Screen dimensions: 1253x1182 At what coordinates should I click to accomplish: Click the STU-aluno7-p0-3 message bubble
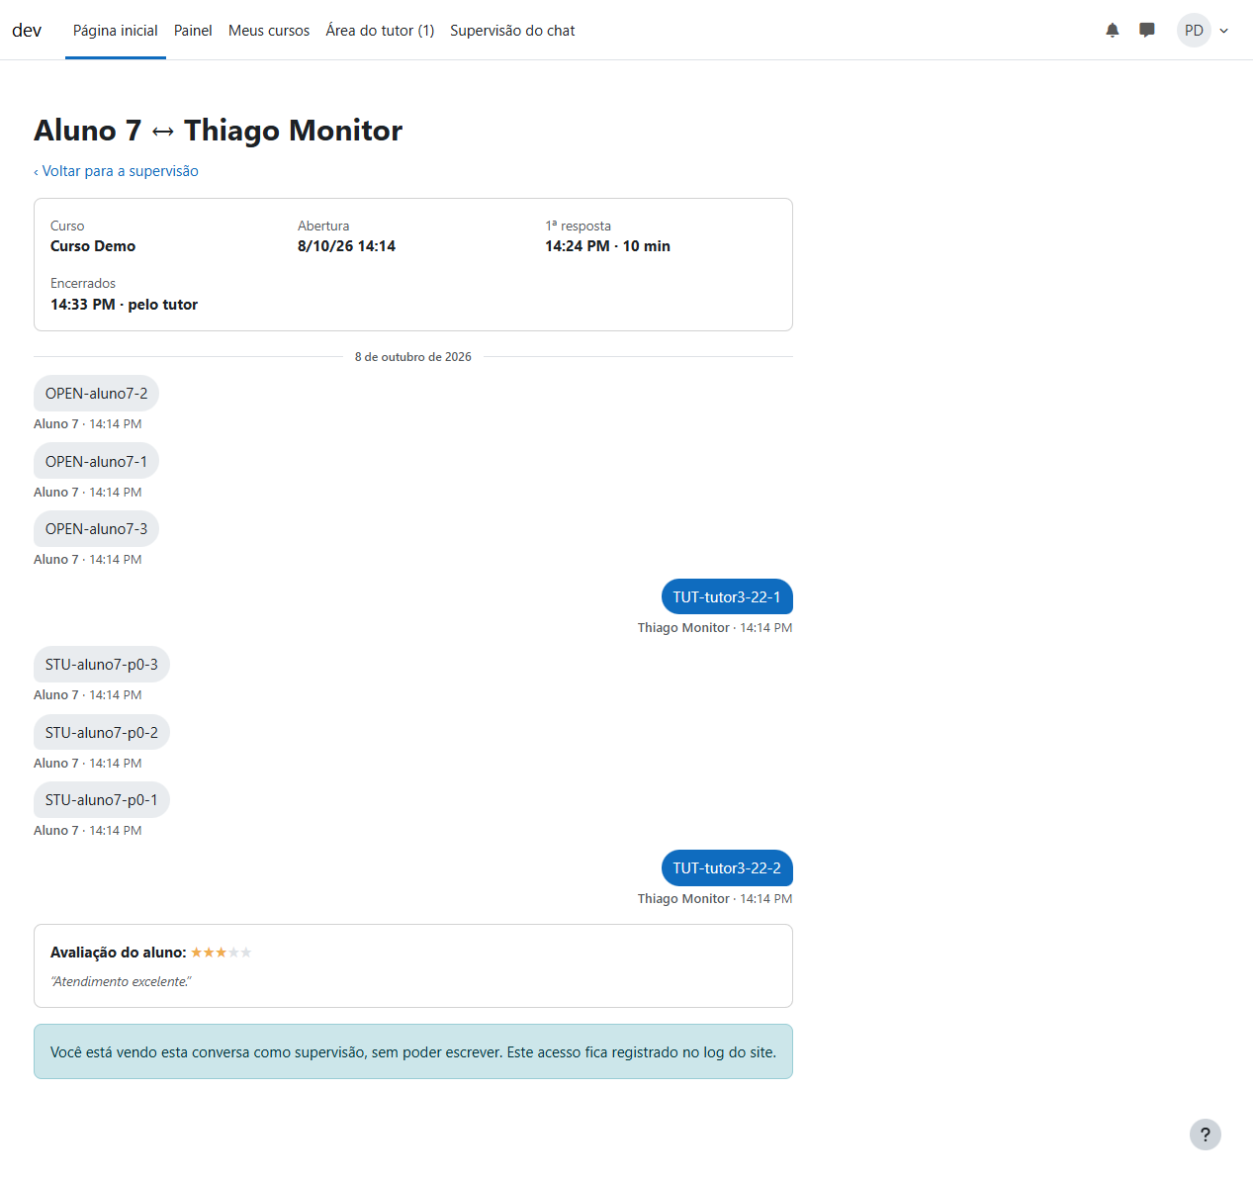click(x=102, y=665)
